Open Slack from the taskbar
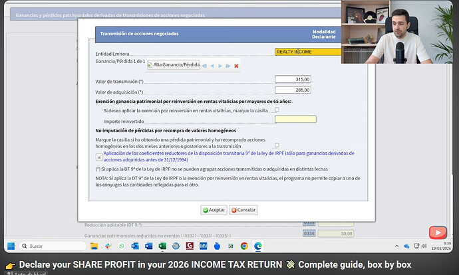 [108, 246]
